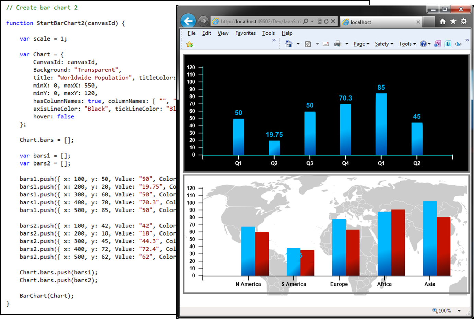Open the Page dropdown menu
This screenshot has height=319, width=474.
[359, 44]
